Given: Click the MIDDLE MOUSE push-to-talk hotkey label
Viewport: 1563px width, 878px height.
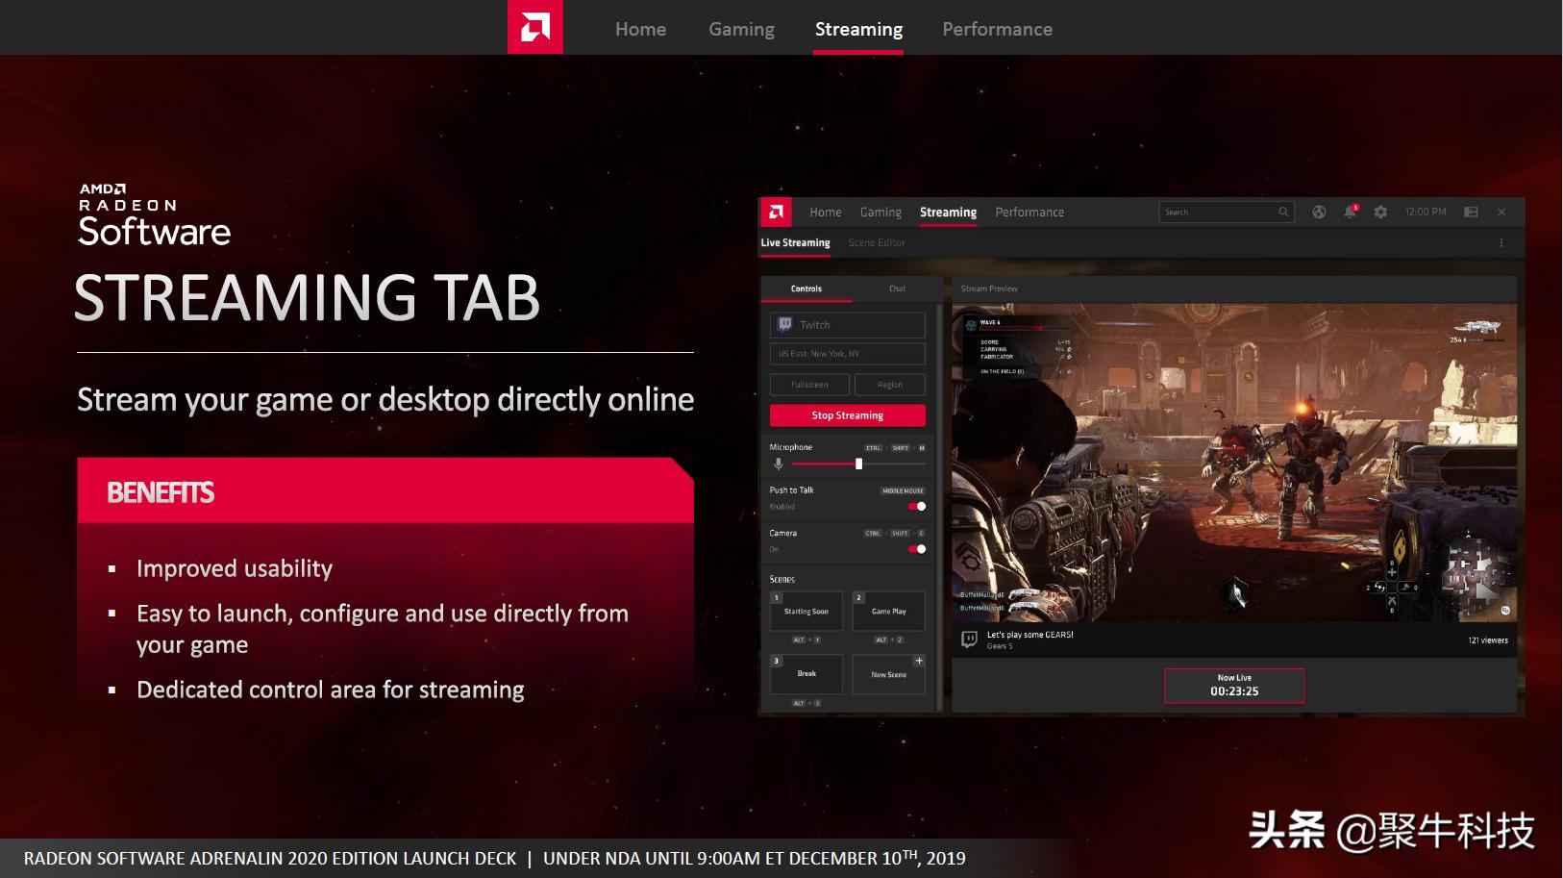Looking at the screenshot, I should click(x=903, y=490).
